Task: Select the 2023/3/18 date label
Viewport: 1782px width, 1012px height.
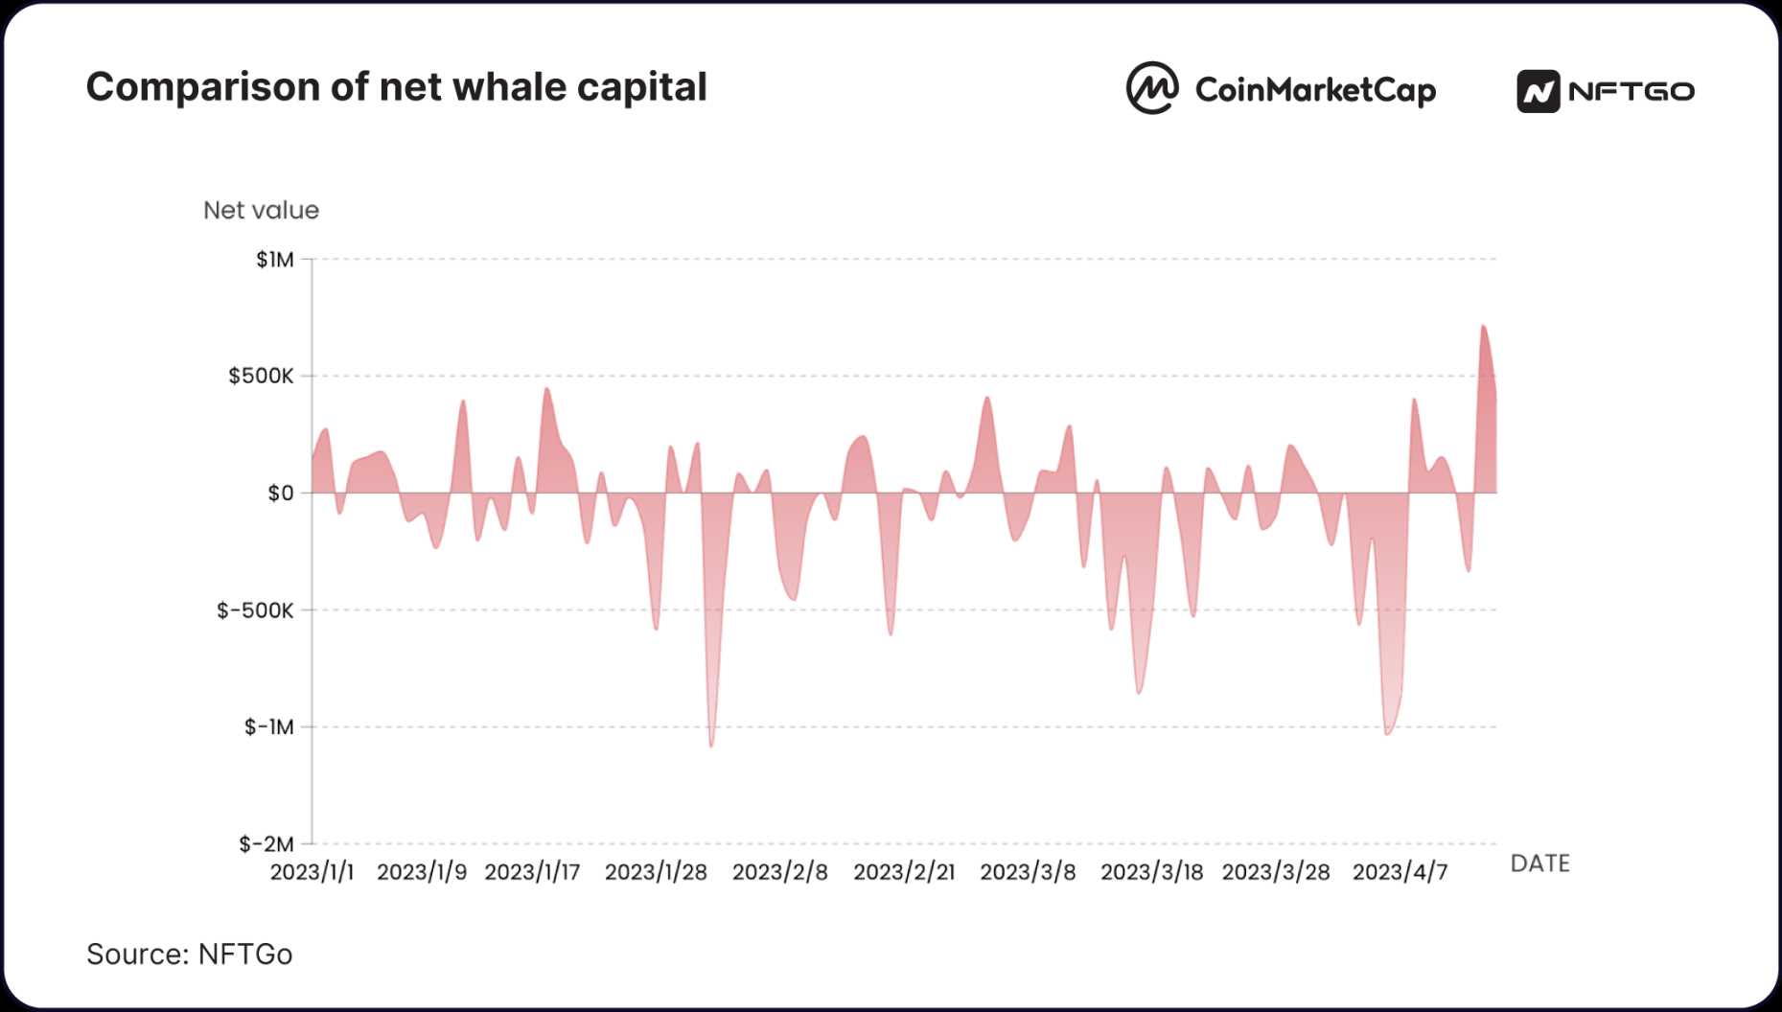Action: click(1151, 872)
